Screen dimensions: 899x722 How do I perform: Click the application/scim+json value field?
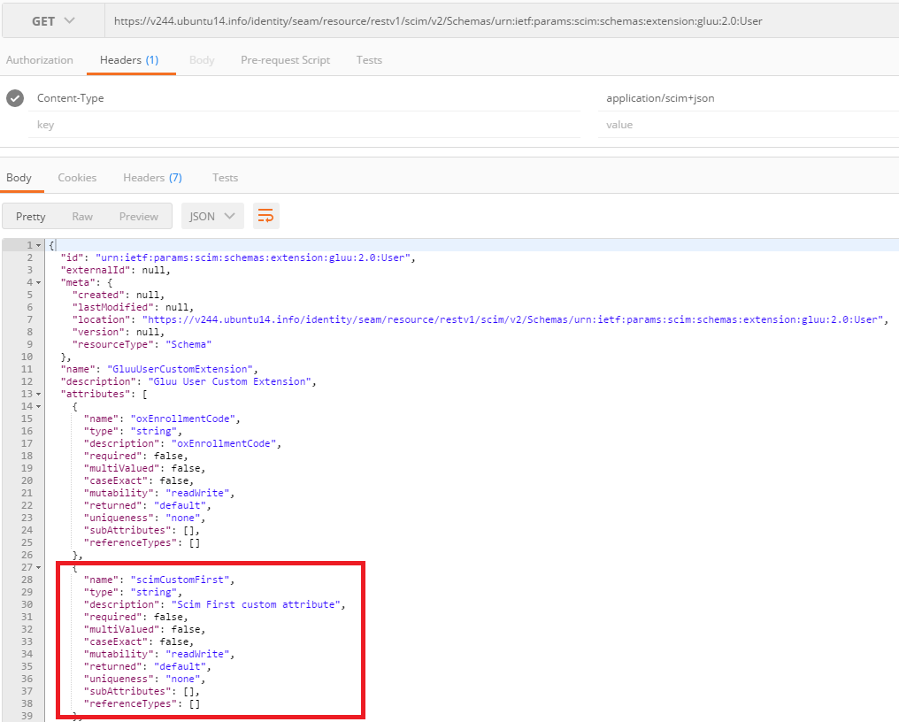[x=743, y=98]
